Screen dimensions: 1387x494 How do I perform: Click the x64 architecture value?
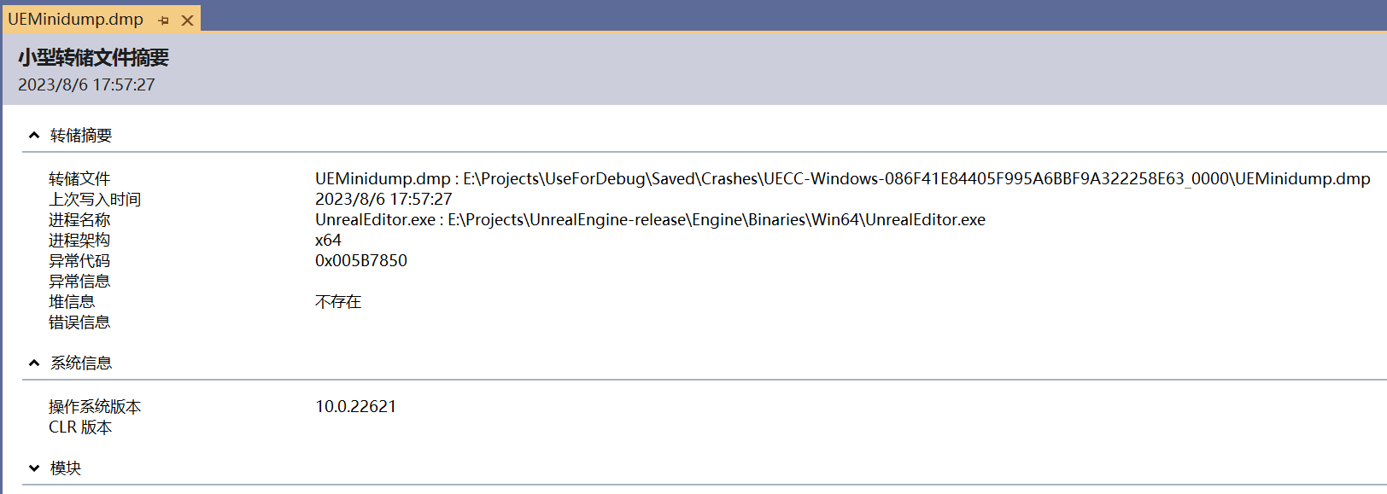click(328, 240)
